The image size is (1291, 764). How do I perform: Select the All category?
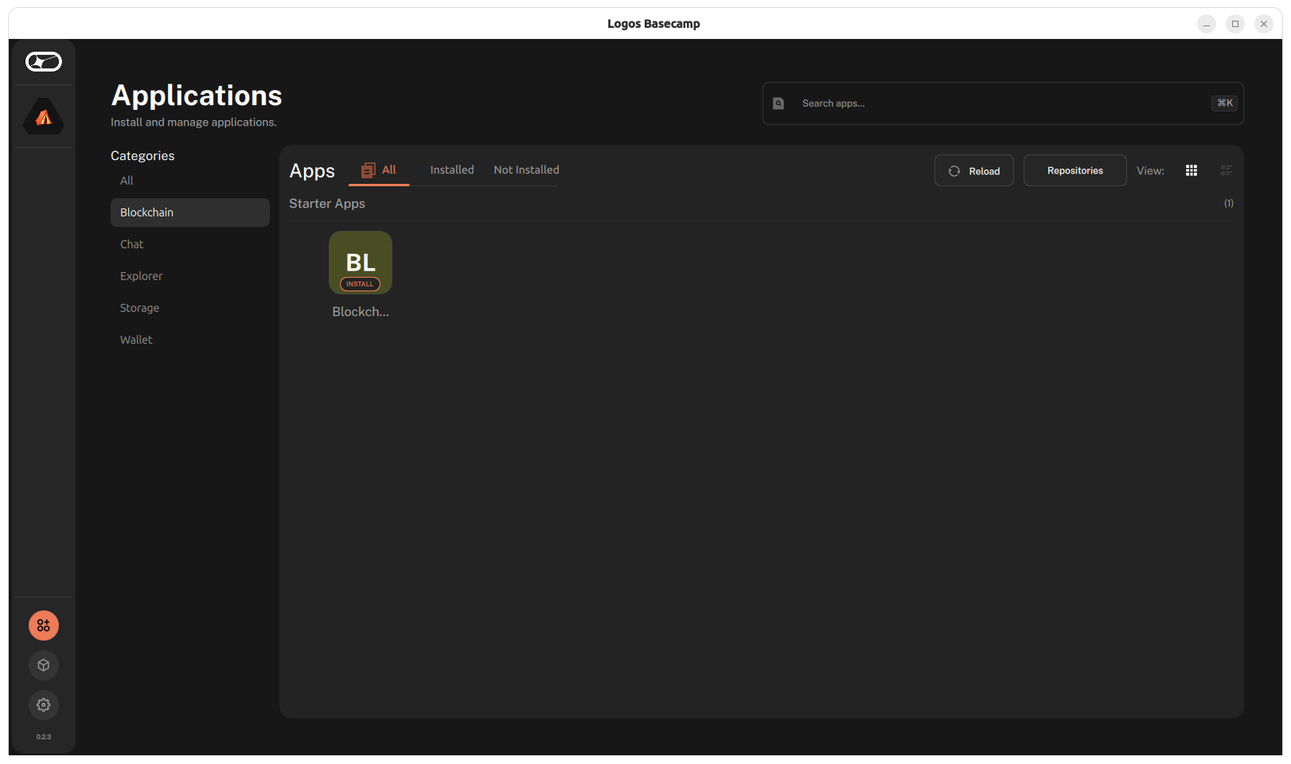(190, 181)
